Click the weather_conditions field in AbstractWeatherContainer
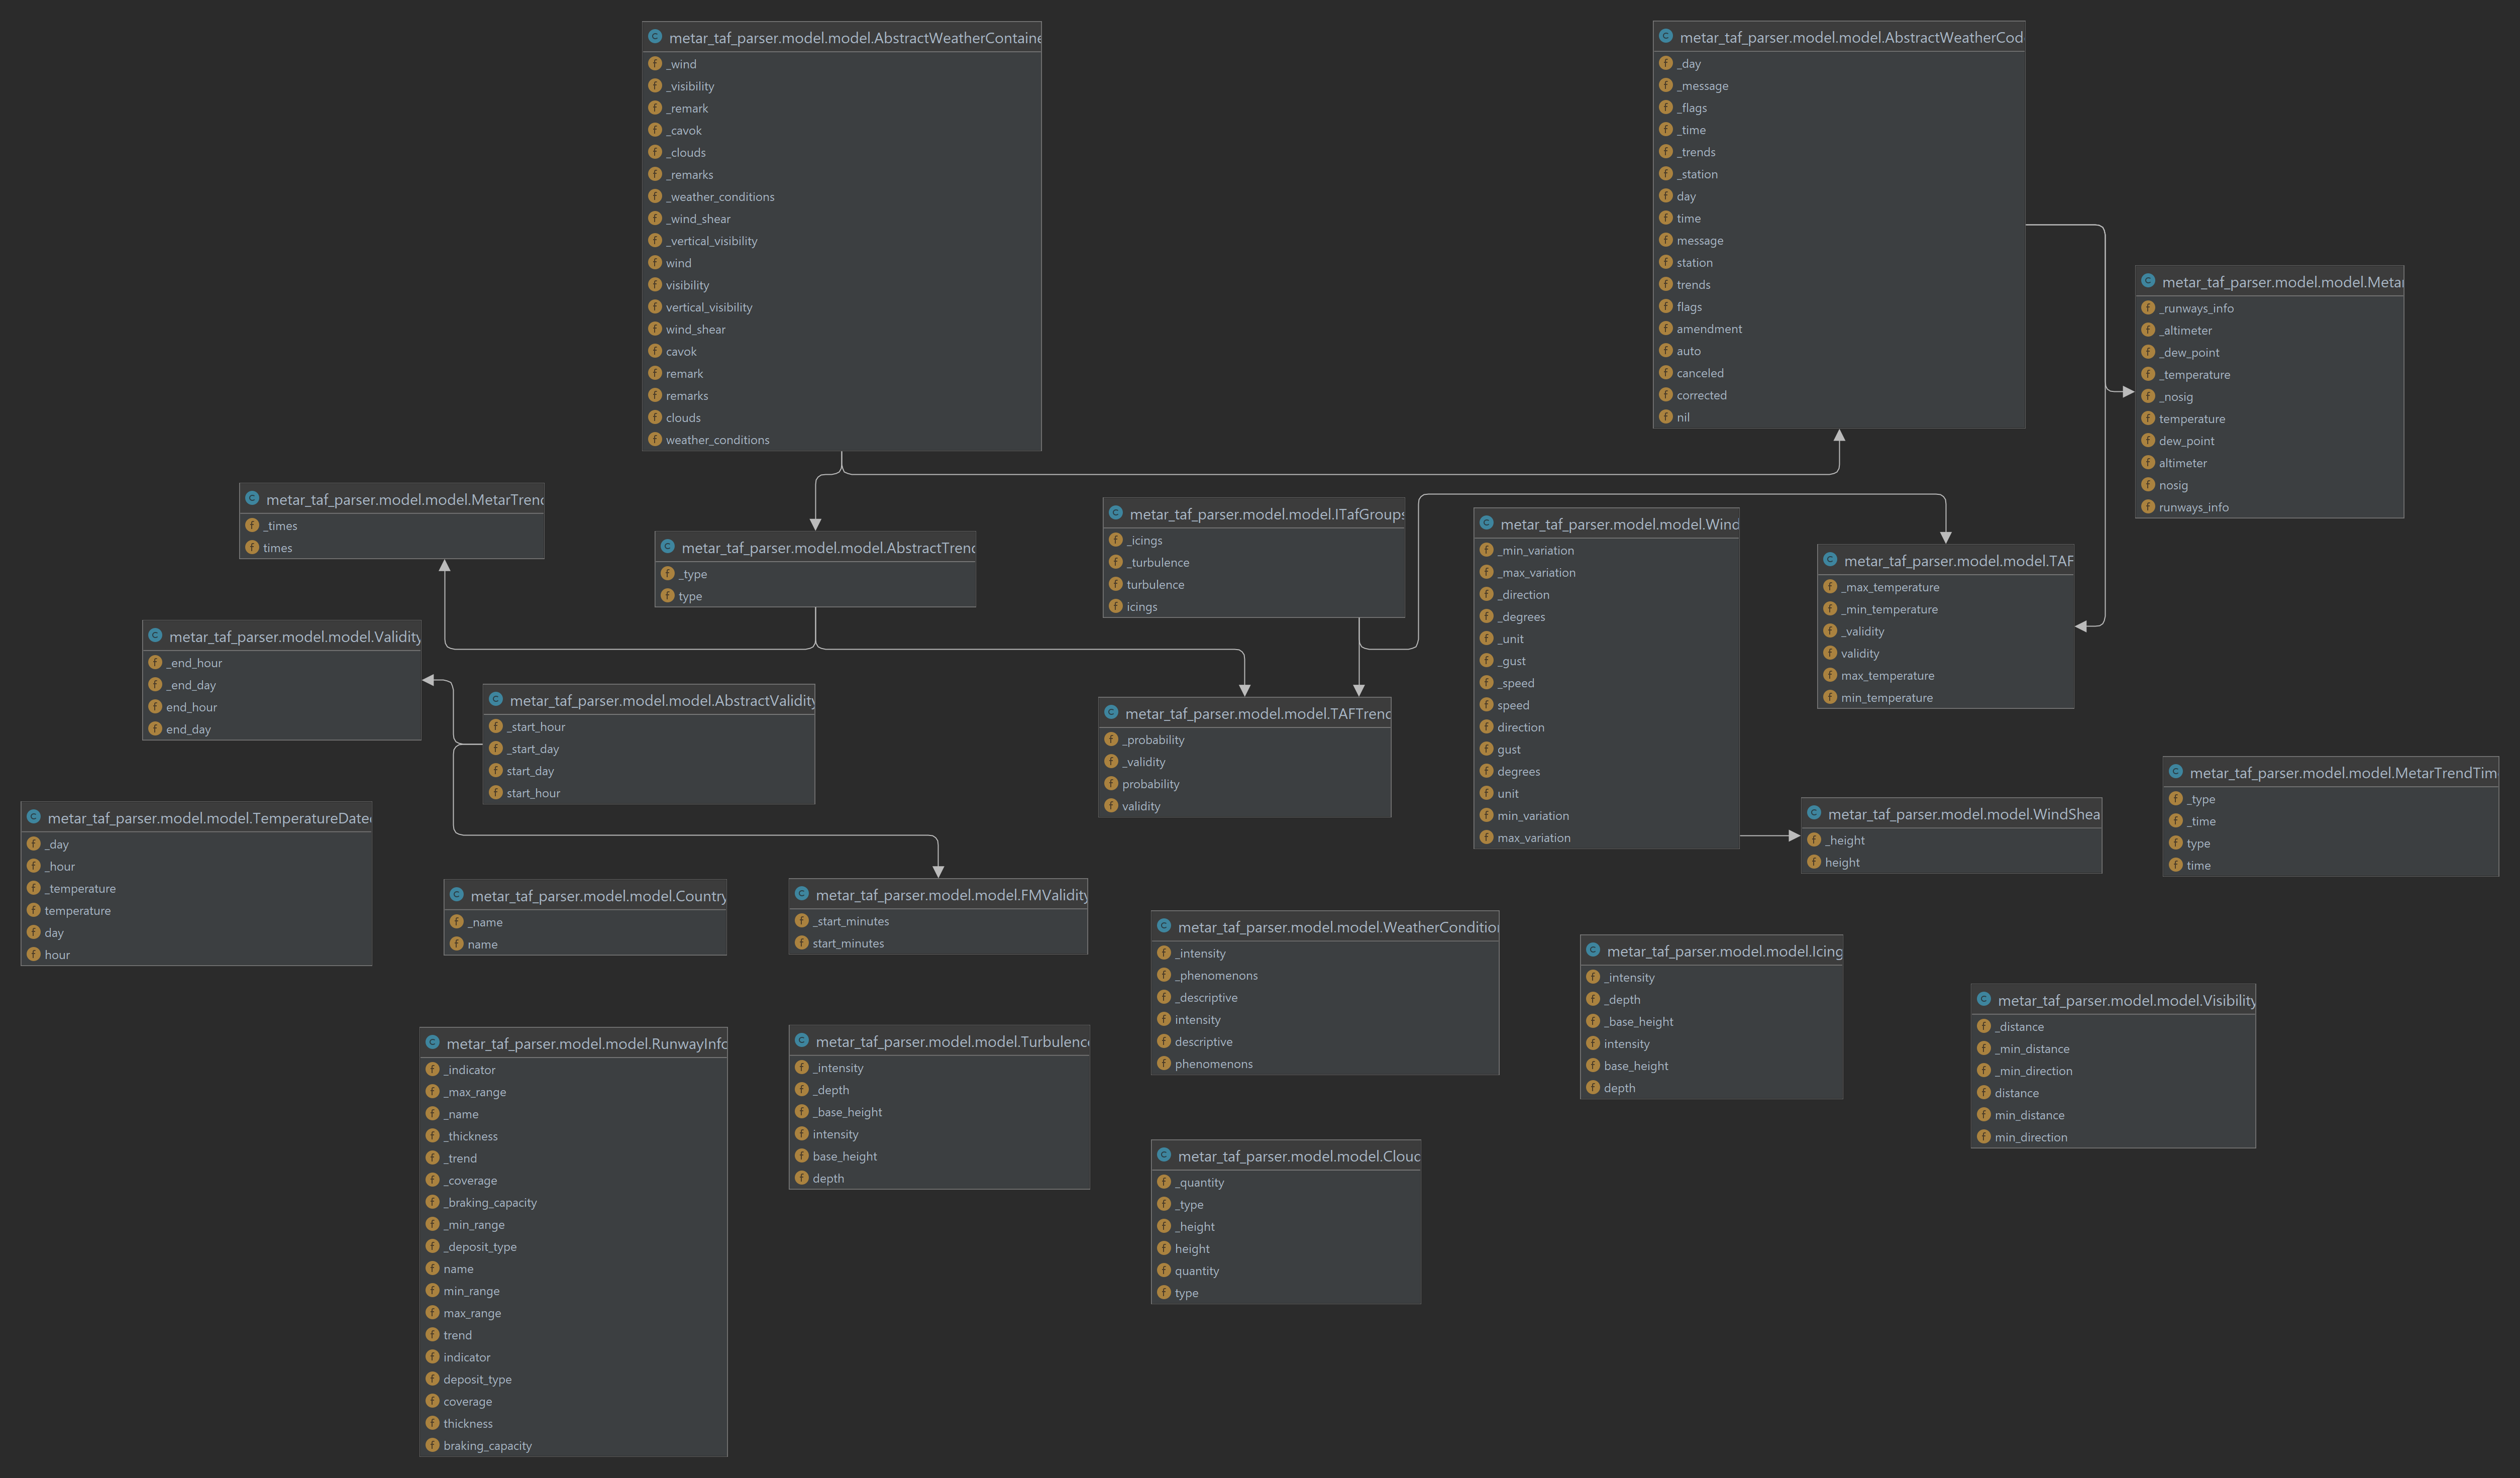Screen dimensions: 2520x1478 pos(717,440)
